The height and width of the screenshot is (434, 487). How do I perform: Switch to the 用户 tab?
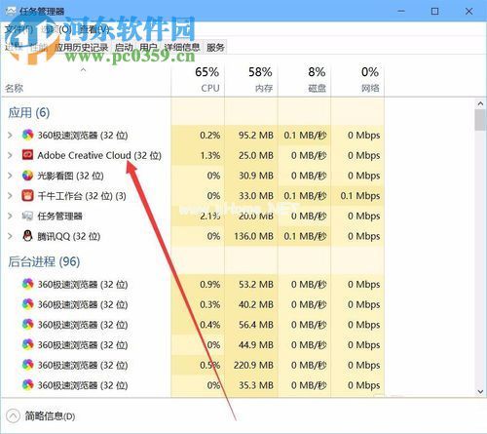(x=148, y=48)
